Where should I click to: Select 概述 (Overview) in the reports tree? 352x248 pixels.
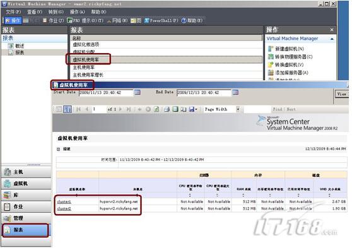20,46
